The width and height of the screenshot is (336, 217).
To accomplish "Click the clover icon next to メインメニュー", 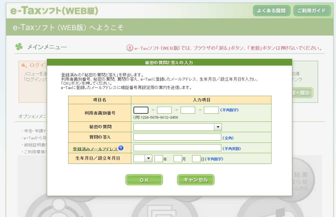I will pyautogui.click(x=19, y=47).
